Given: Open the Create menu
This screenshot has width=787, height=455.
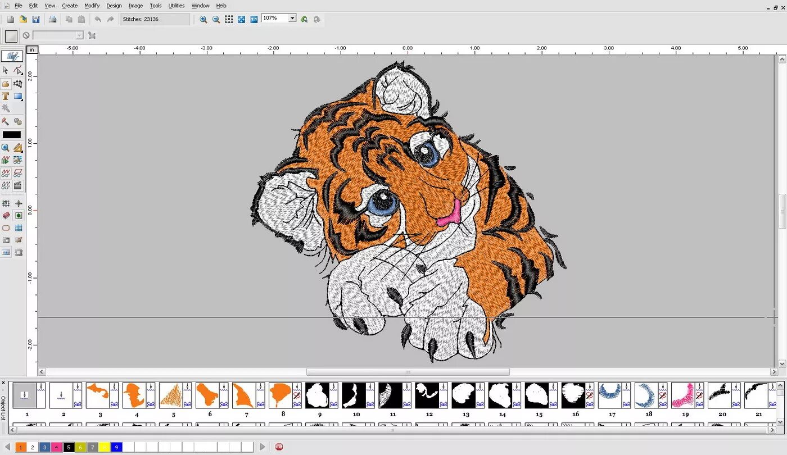Looking at the screenshot, I should pos(70,6).
